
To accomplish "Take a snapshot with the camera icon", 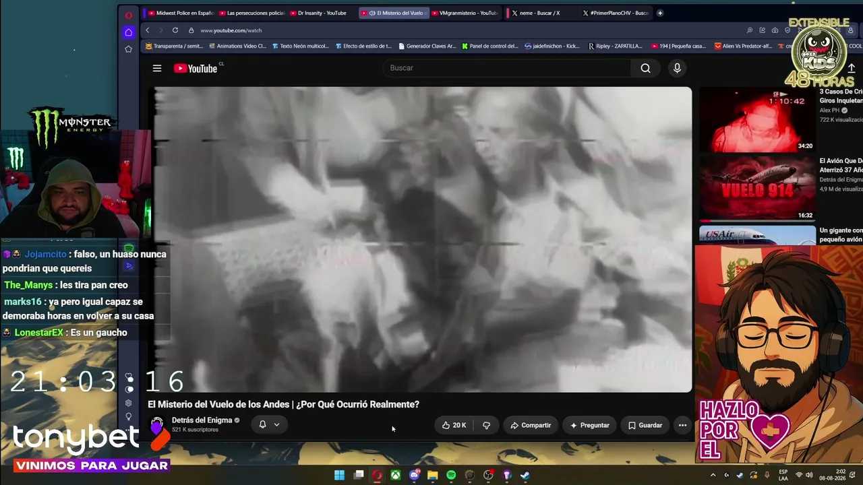I will (775, 30).
